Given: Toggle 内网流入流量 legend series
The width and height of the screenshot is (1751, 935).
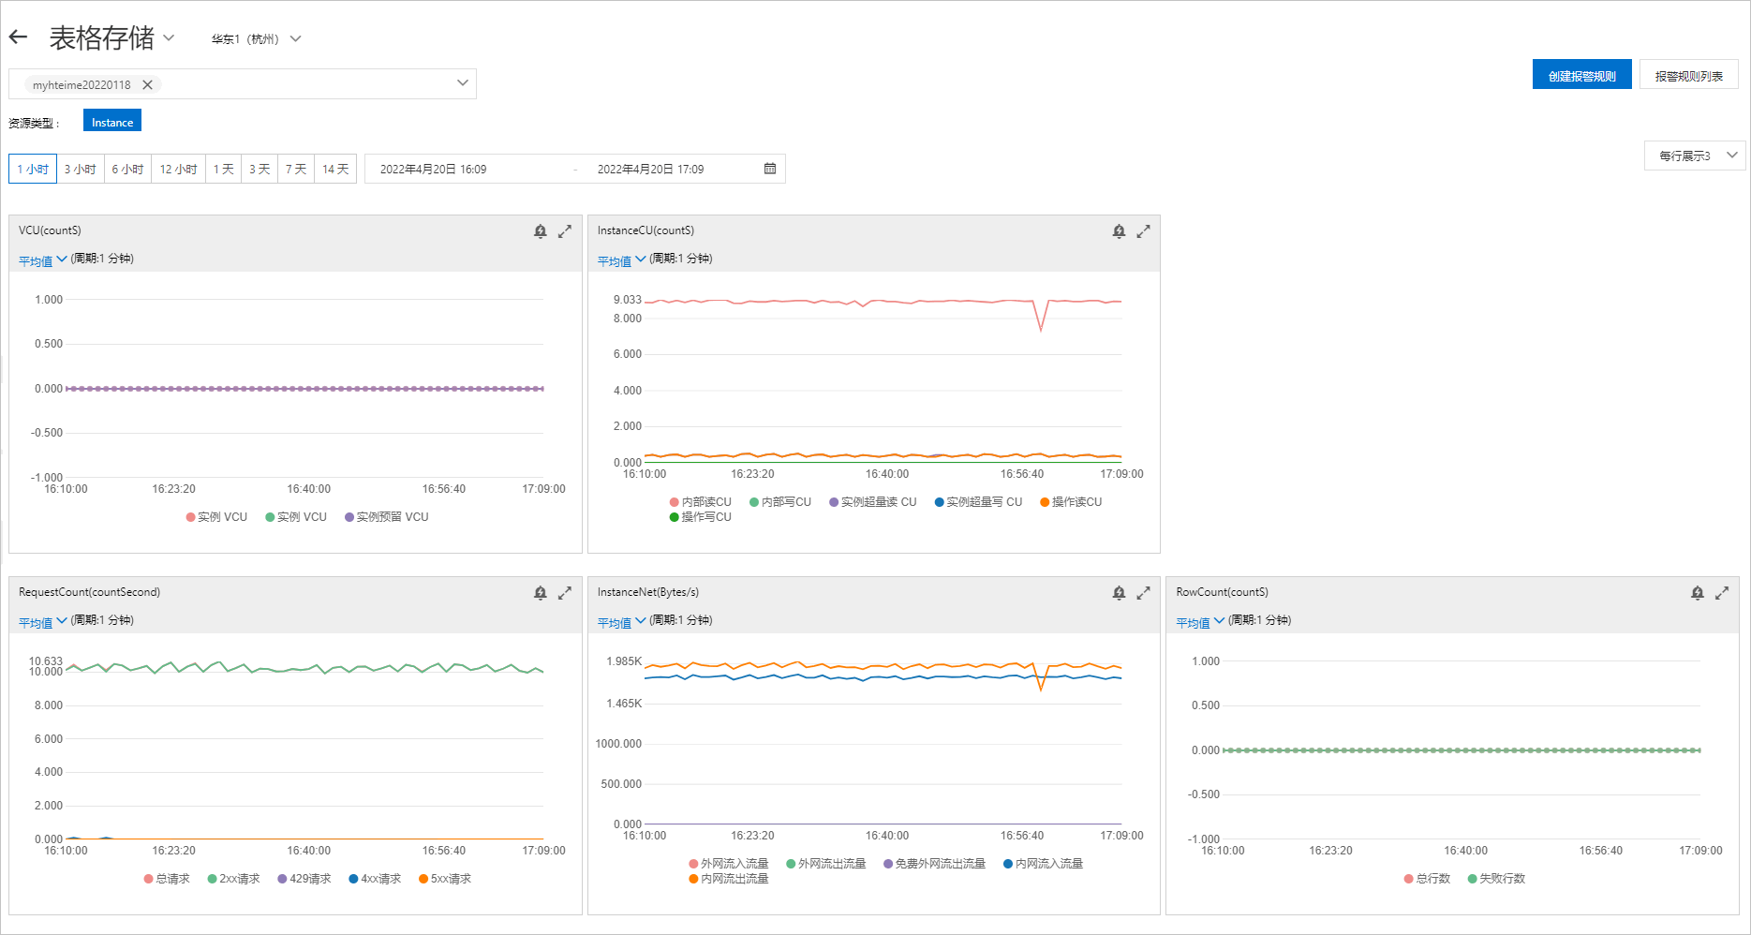Looking at the screenshot, I should [x=1044, y=864].
